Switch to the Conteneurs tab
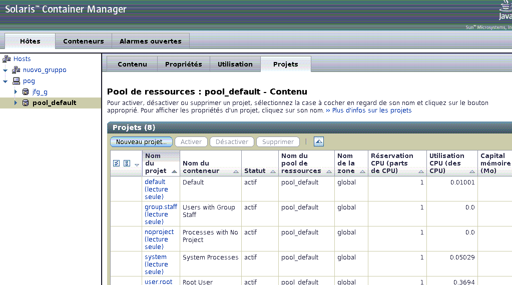Image resolution: width=512 pixels, height=285 pixels. (83, 41)
